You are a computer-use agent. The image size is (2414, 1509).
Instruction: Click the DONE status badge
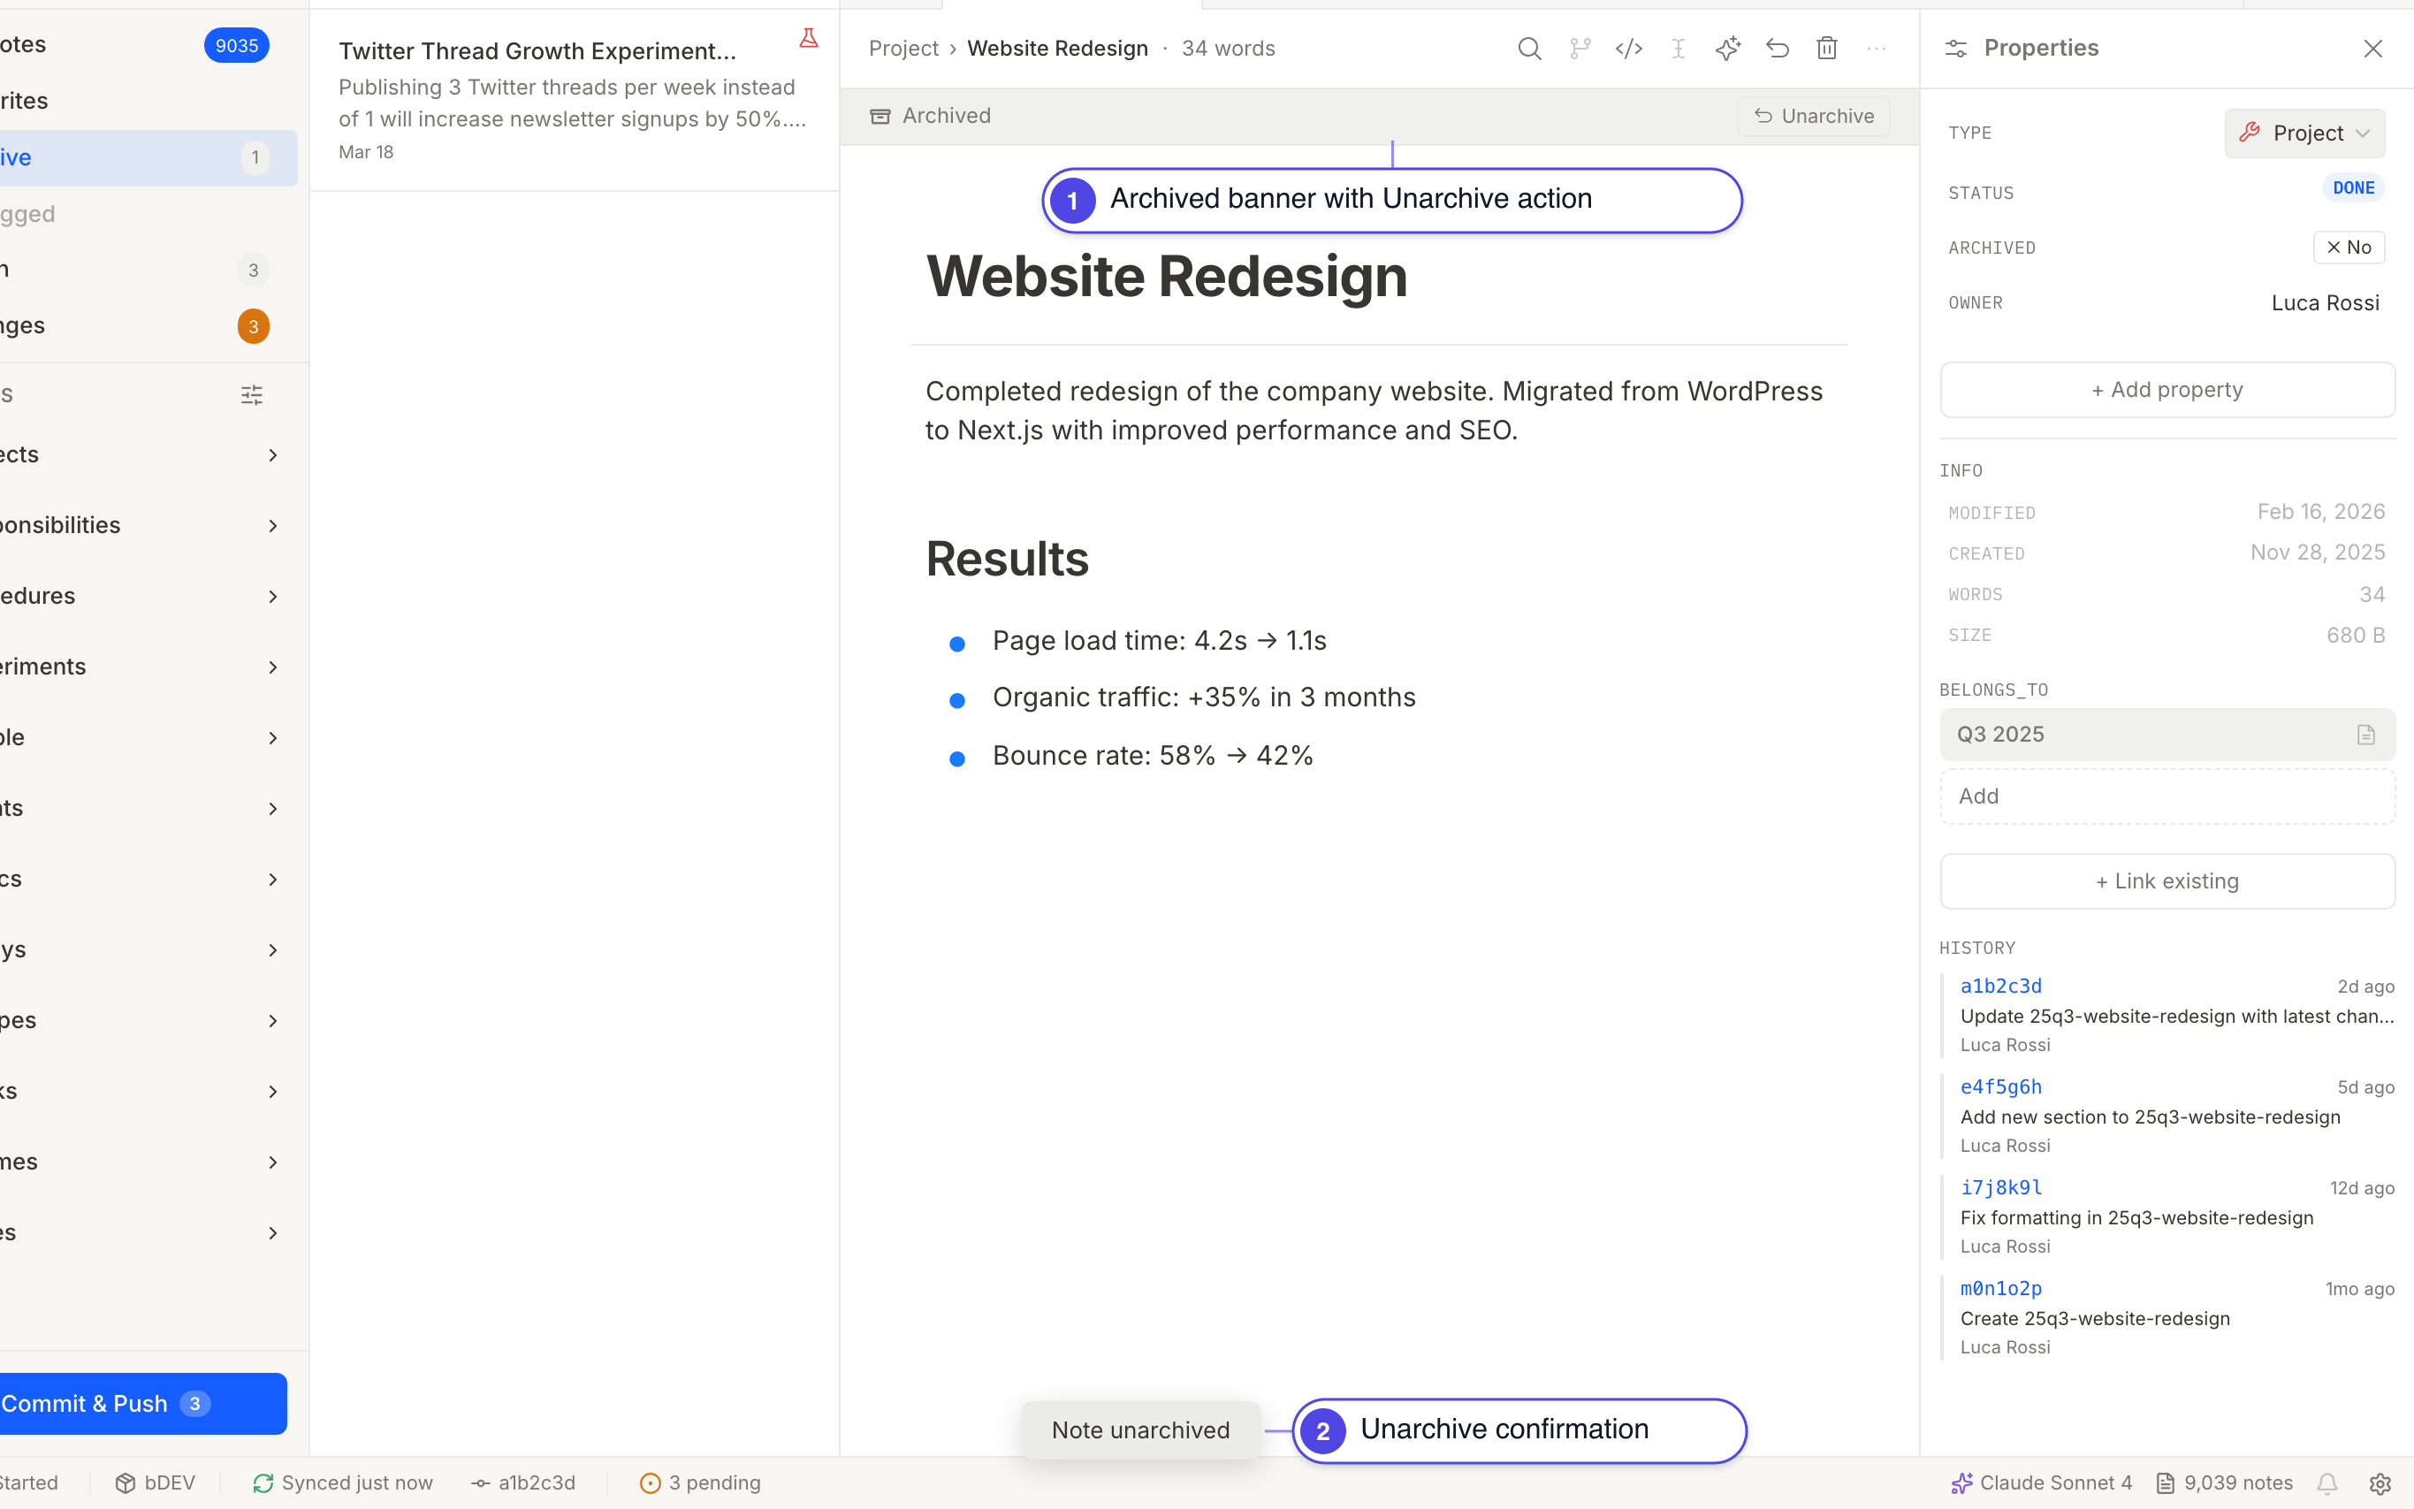pyautogui.click(x=2353, y=187)
